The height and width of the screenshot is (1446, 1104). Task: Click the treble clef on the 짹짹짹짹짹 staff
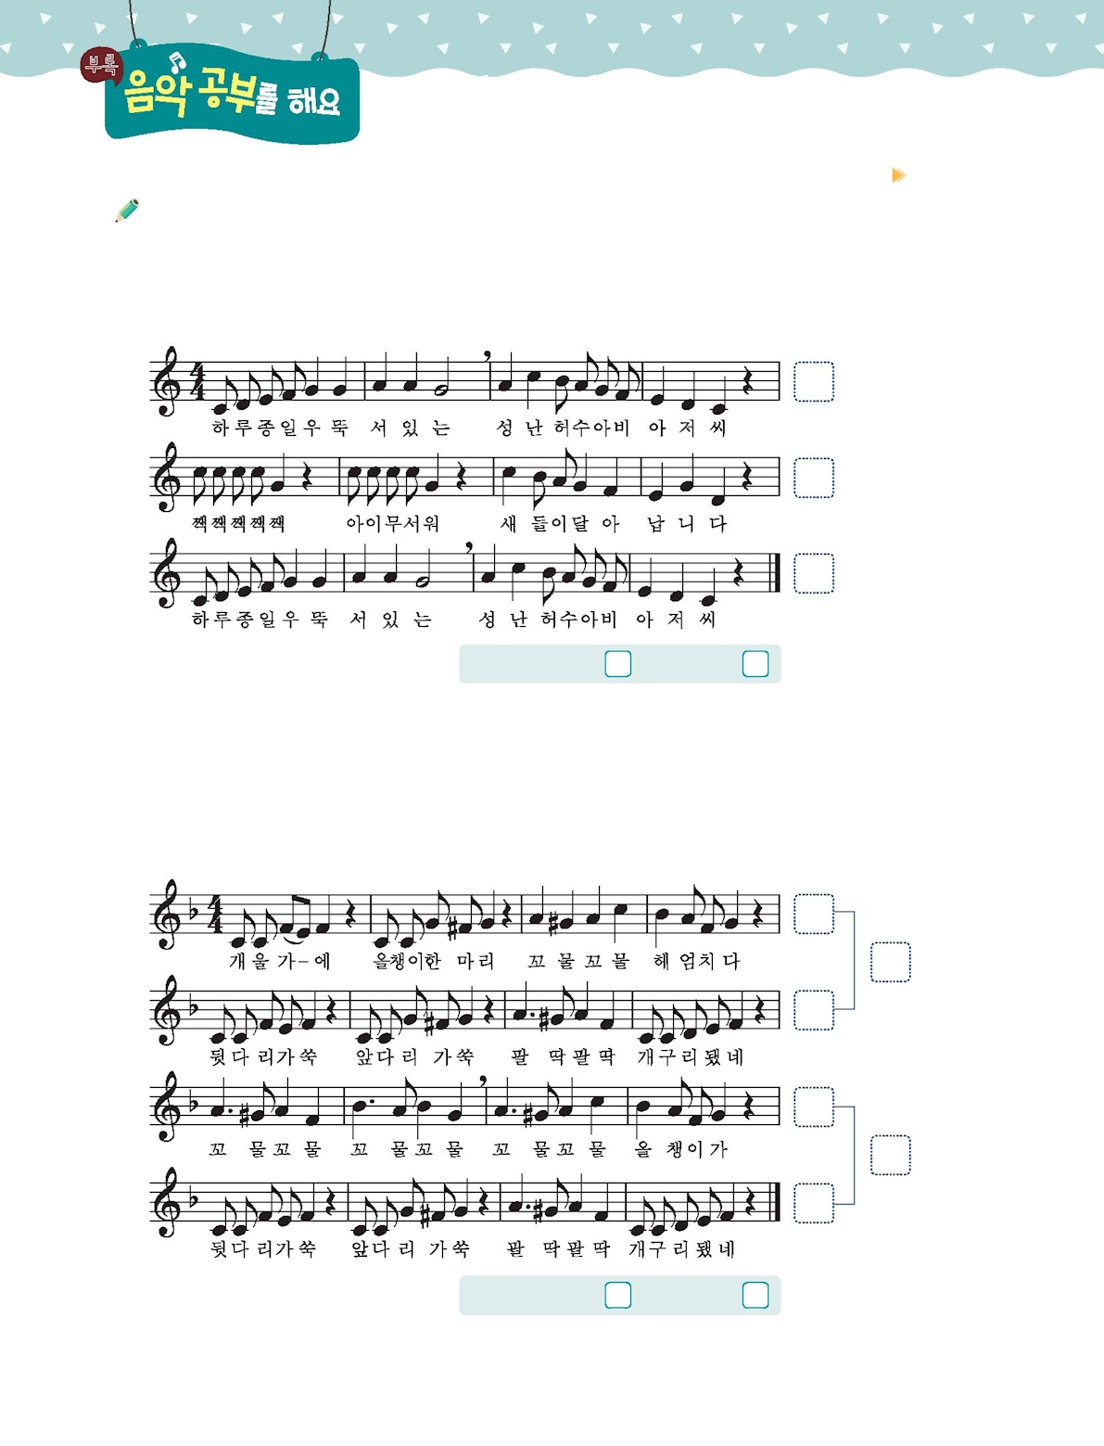(x=169, y=477)
